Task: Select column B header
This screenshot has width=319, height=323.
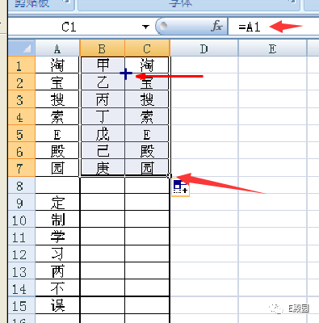Action: coord(102,48)
